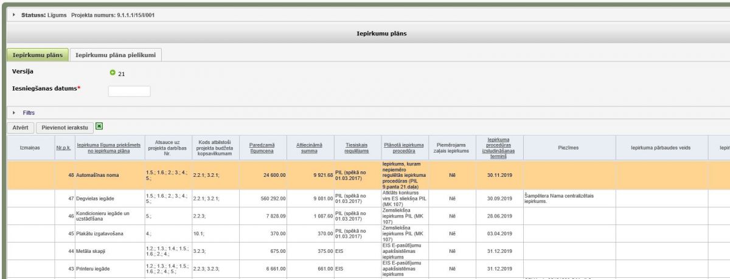Click the green version arrow icon
Viewport: 730px width, 279px height.
click(112, 74)
